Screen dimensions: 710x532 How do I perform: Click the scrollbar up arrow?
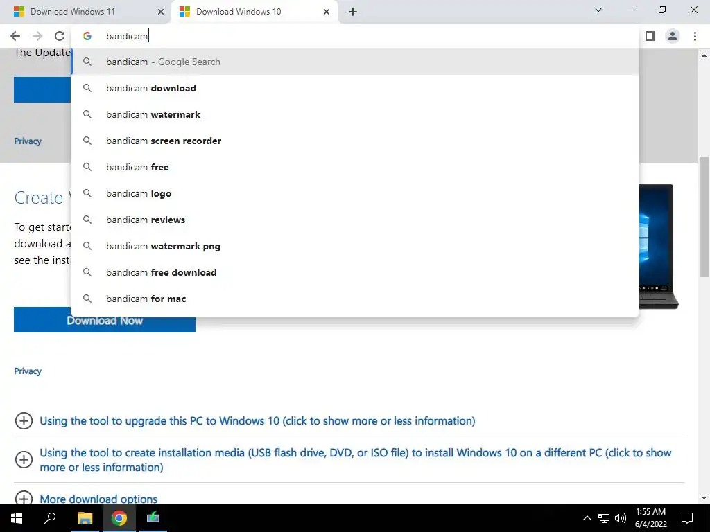704,55
